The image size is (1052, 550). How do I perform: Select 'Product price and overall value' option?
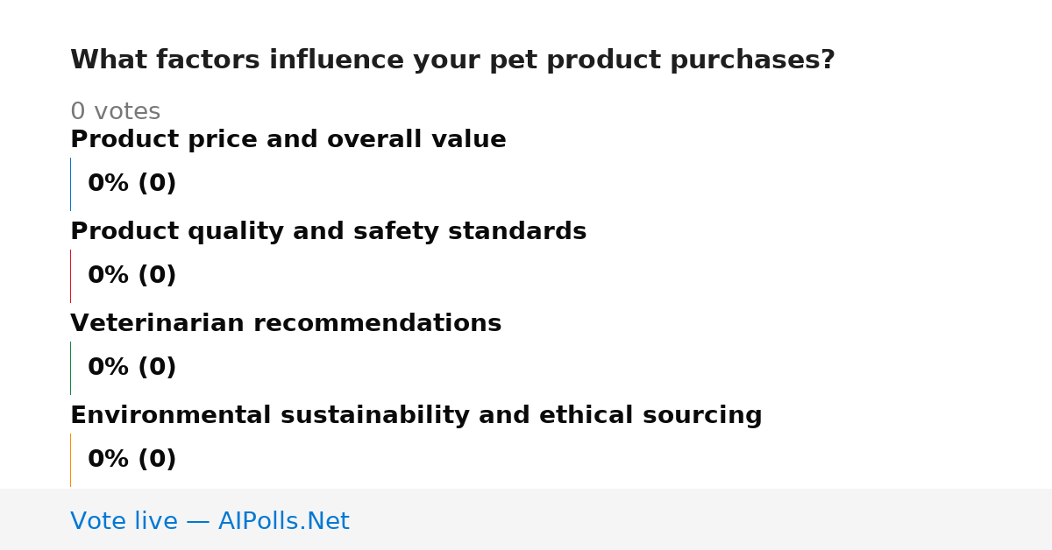288,140
